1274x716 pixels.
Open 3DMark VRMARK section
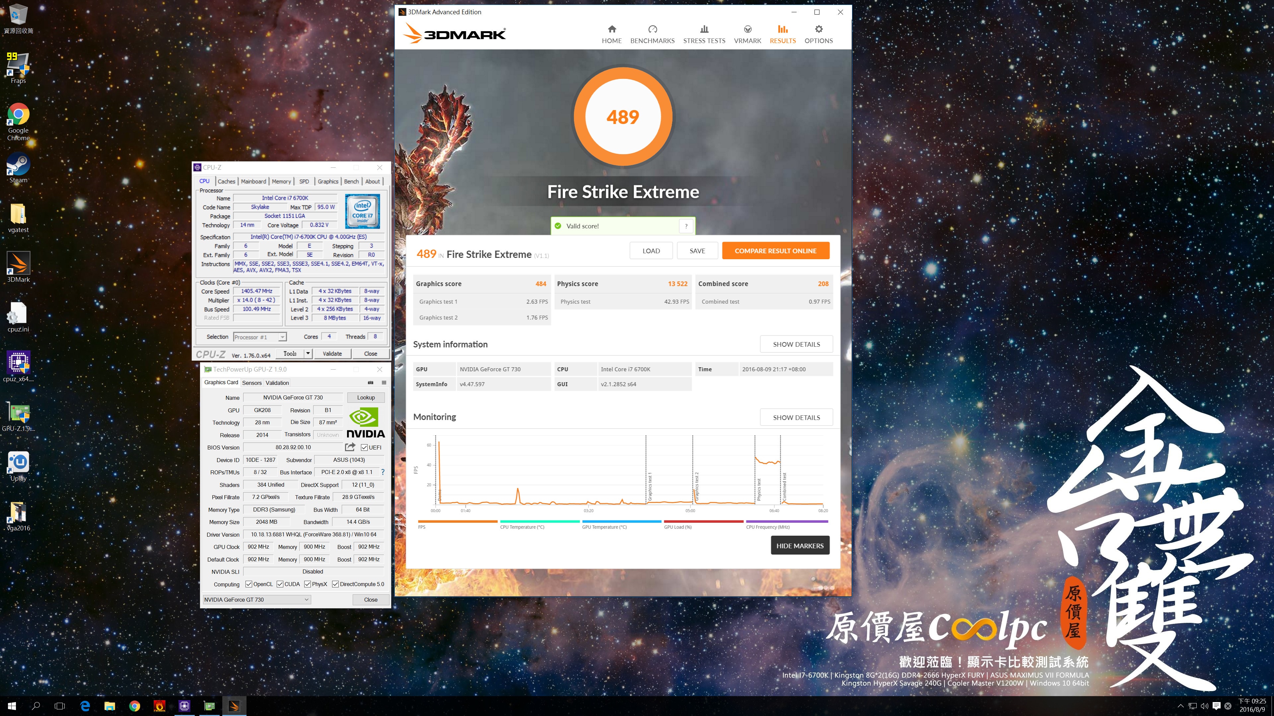click(747, 34)
